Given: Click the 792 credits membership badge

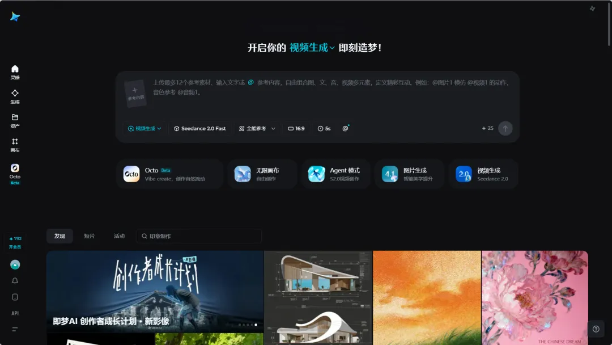Looking at the screenshot, I should [15, 242].
